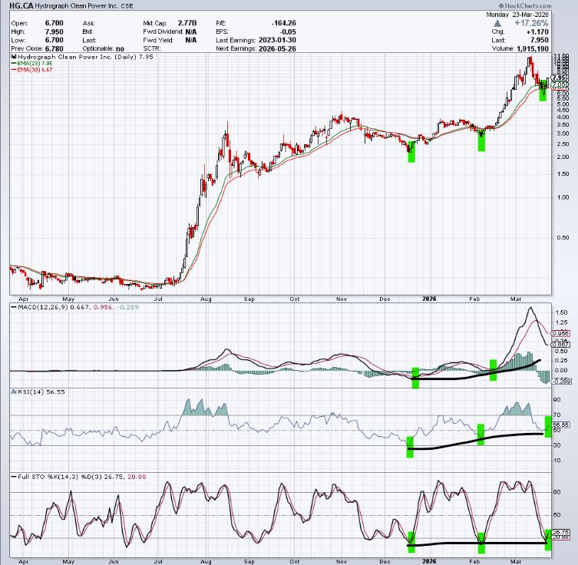Click the 2026 label below the price panel
This screenshot has width=578, height=565.
(429, 299)
